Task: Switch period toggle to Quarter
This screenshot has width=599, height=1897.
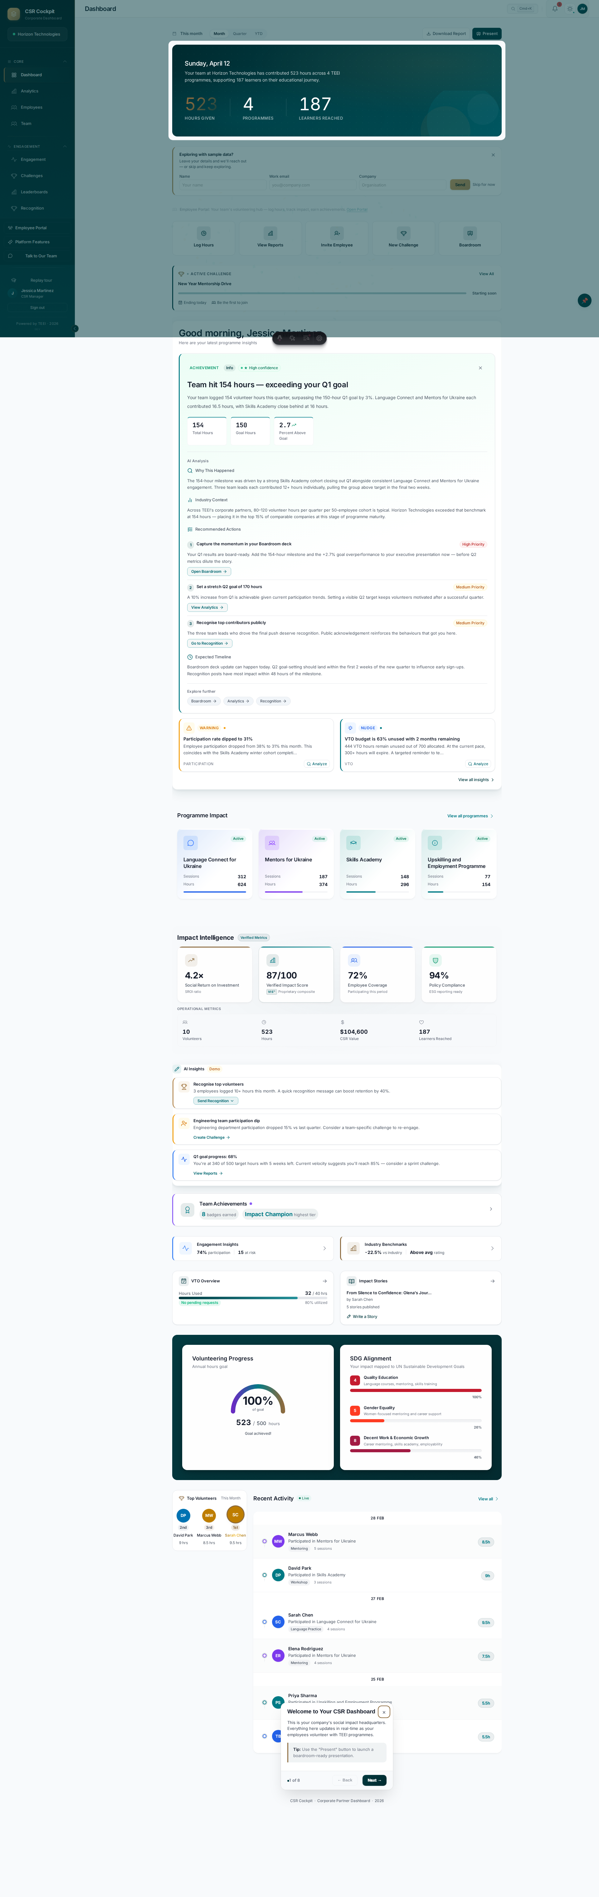Action: click(240, 34)
